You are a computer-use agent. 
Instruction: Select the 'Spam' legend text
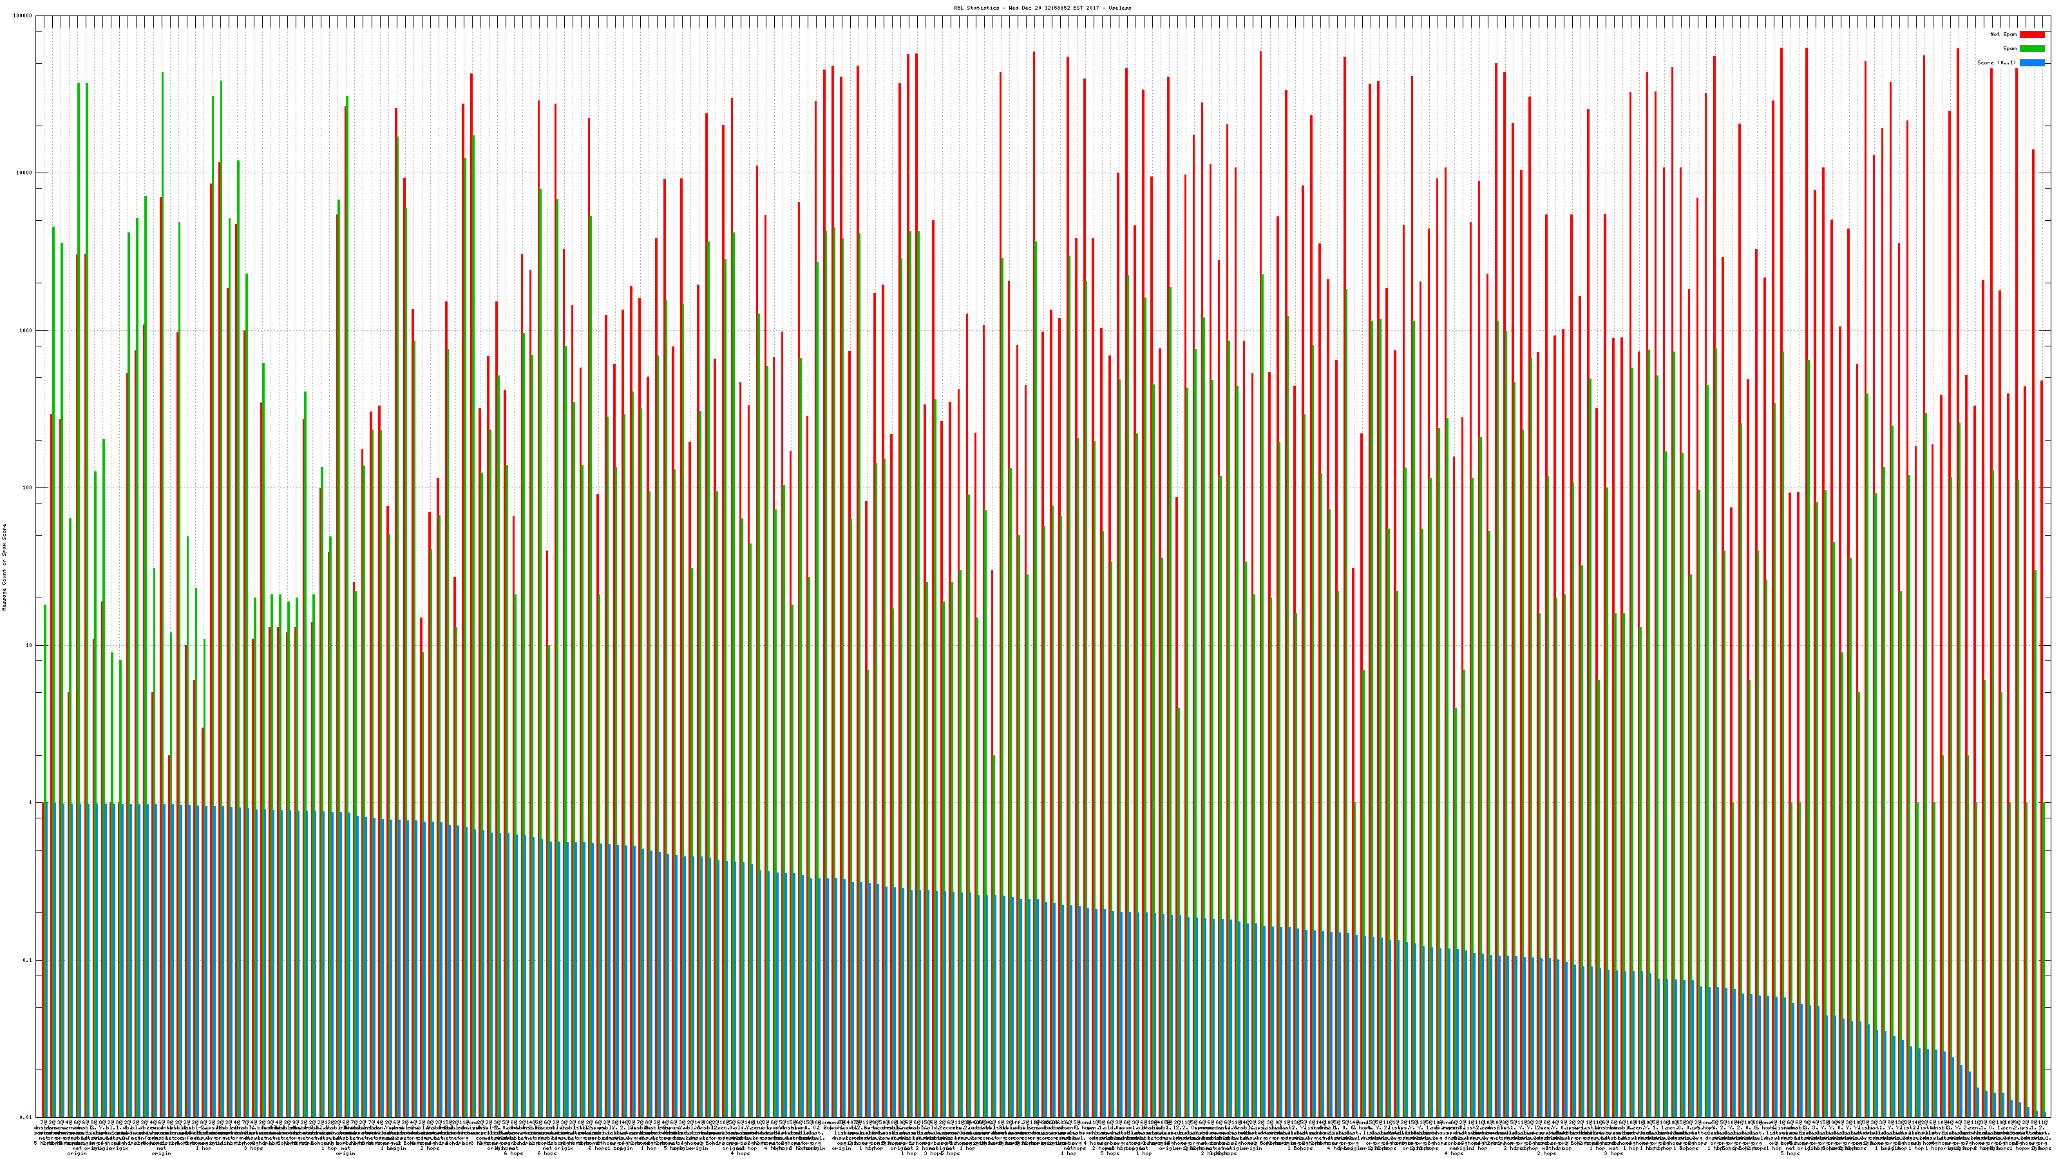[x=2009, y=49]
